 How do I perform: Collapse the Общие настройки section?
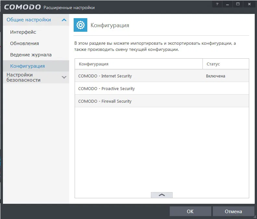(64, 20)
